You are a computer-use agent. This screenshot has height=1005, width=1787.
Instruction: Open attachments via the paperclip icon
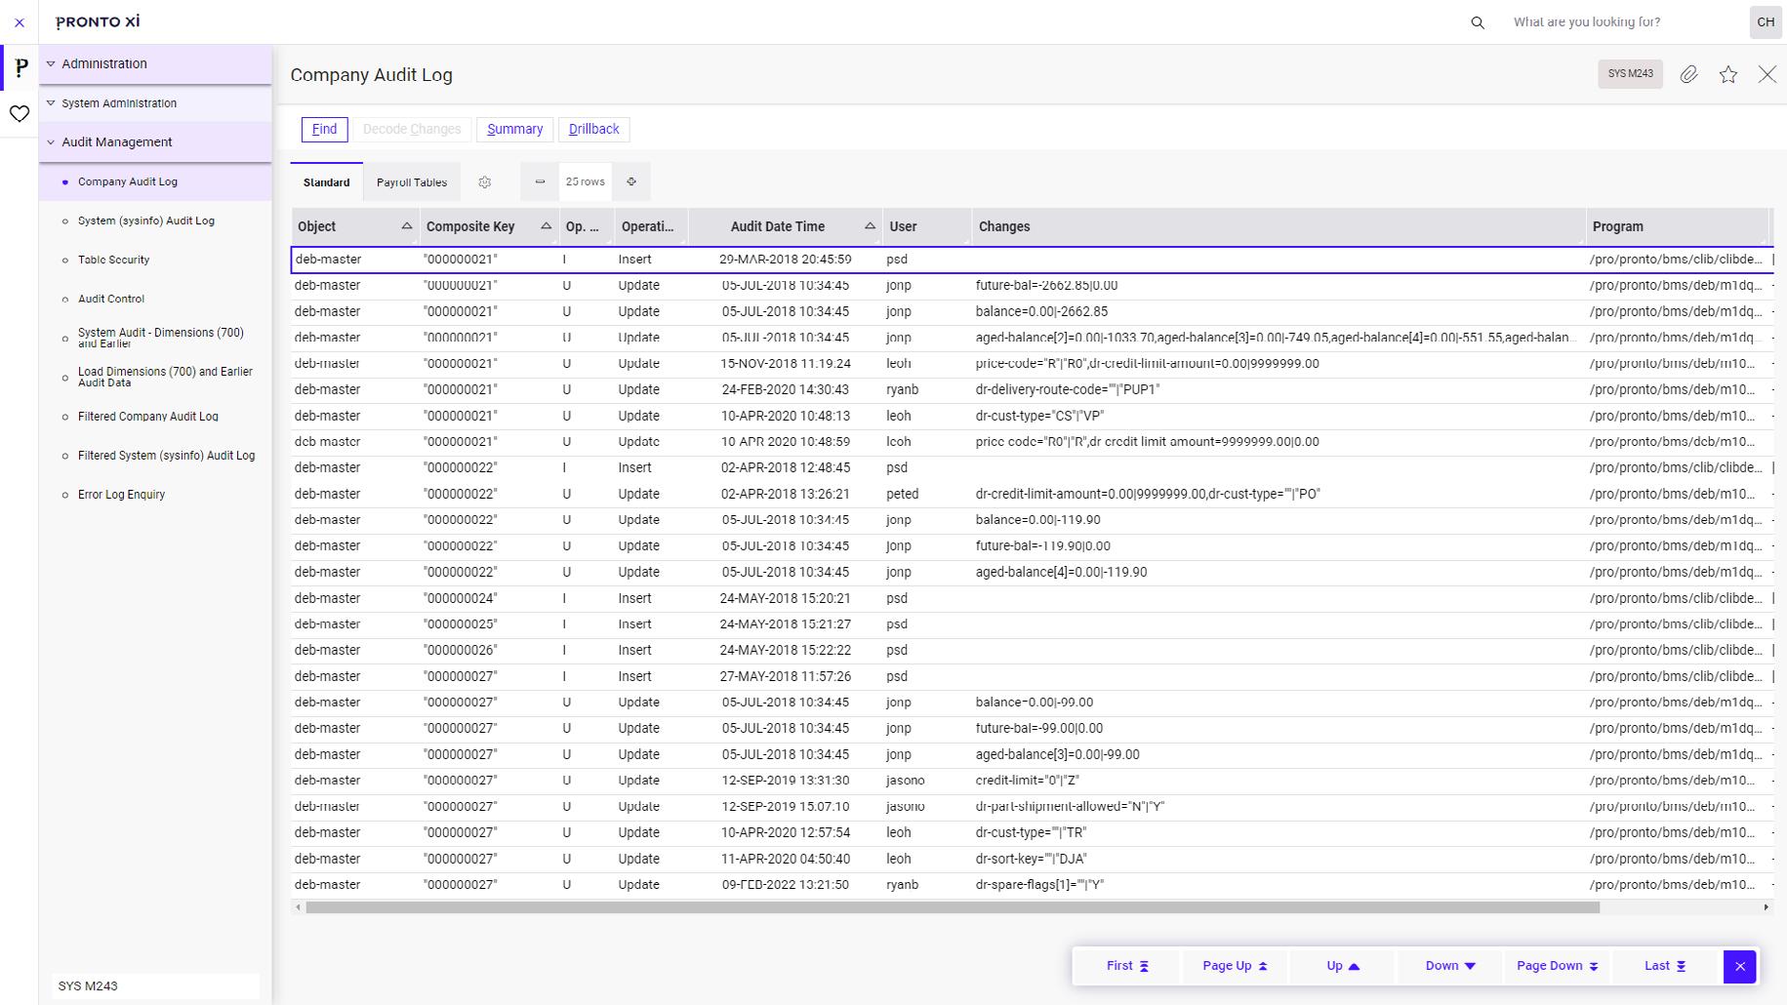coord(1690,74)
